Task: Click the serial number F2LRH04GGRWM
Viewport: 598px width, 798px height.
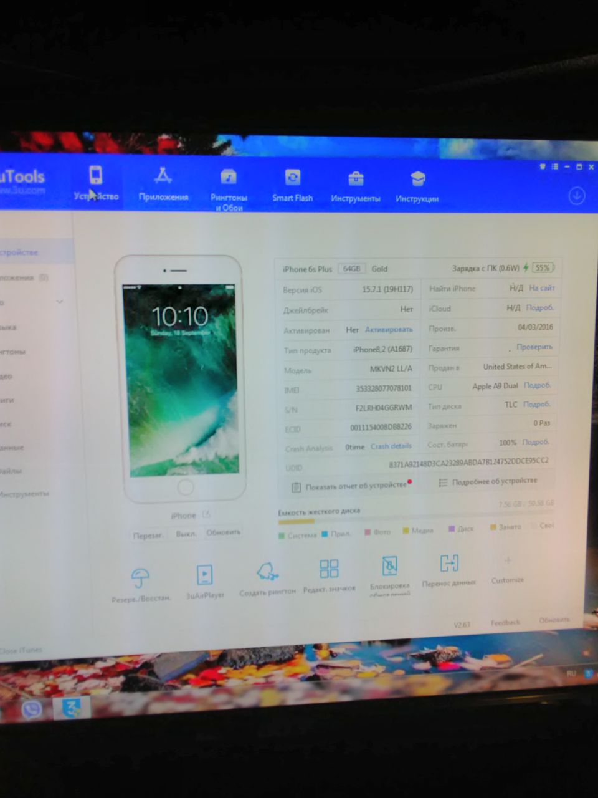Action: (384, 408)
